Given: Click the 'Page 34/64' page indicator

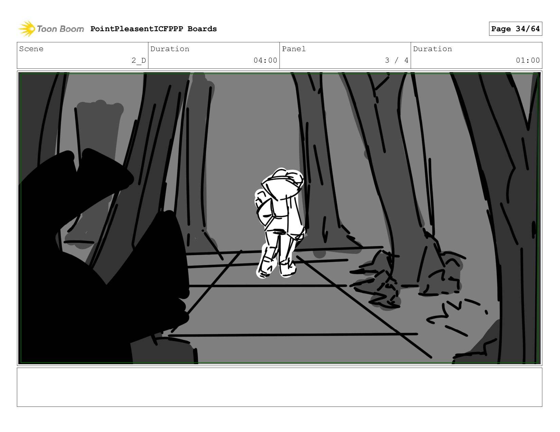Looking at the screenshot, I should pos(515,29).
